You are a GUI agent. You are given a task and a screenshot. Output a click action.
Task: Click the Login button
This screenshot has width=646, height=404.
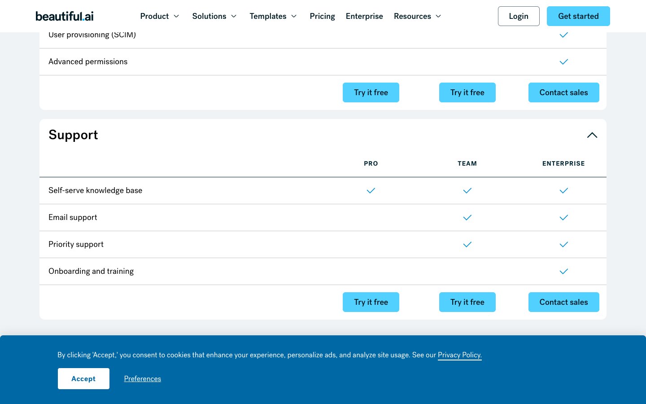pos(519,16)
